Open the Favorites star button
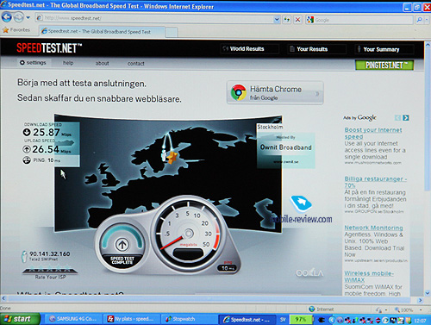 pyautogui.click(x=16, y=30)
